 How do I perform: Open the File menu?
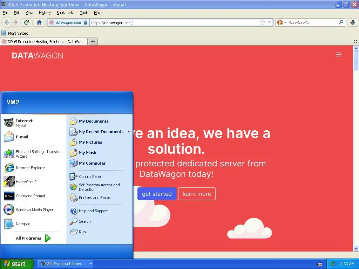[x=5, y=13]
